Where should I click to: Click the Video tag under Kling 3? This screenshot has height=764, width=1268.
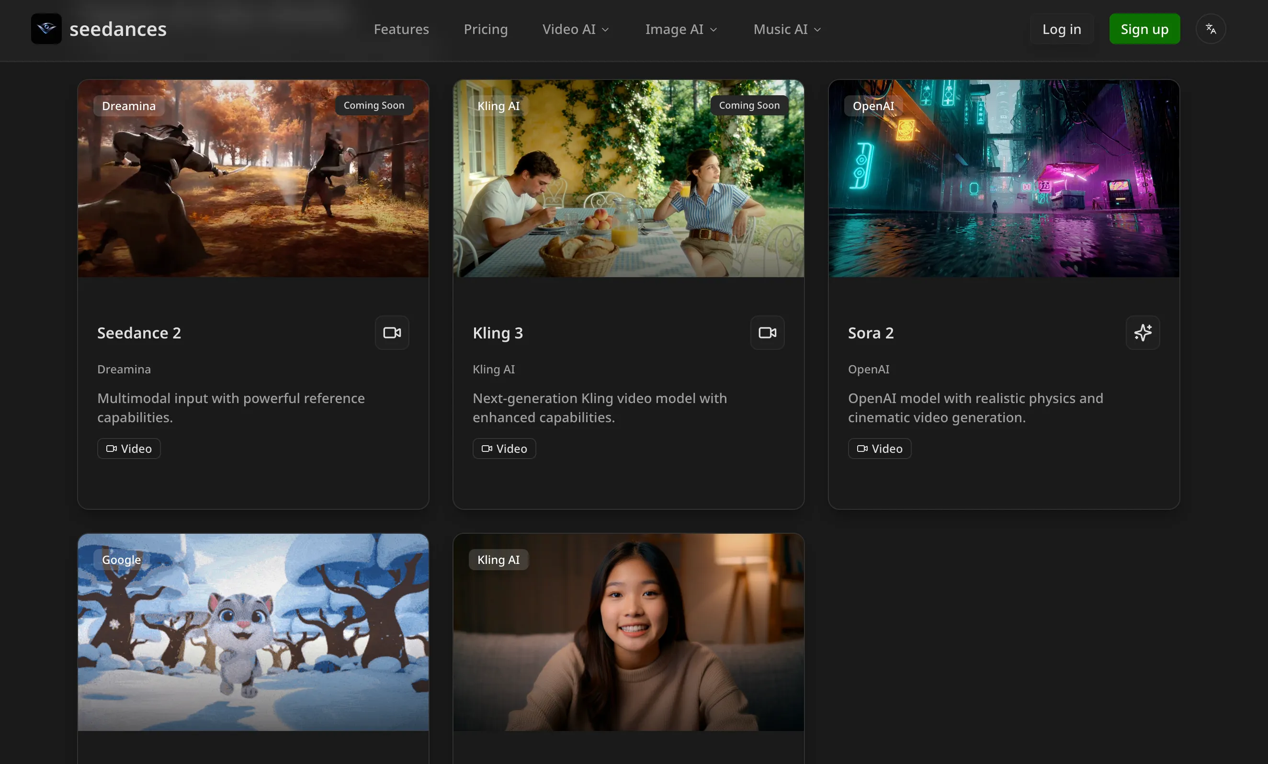(504, 449)
